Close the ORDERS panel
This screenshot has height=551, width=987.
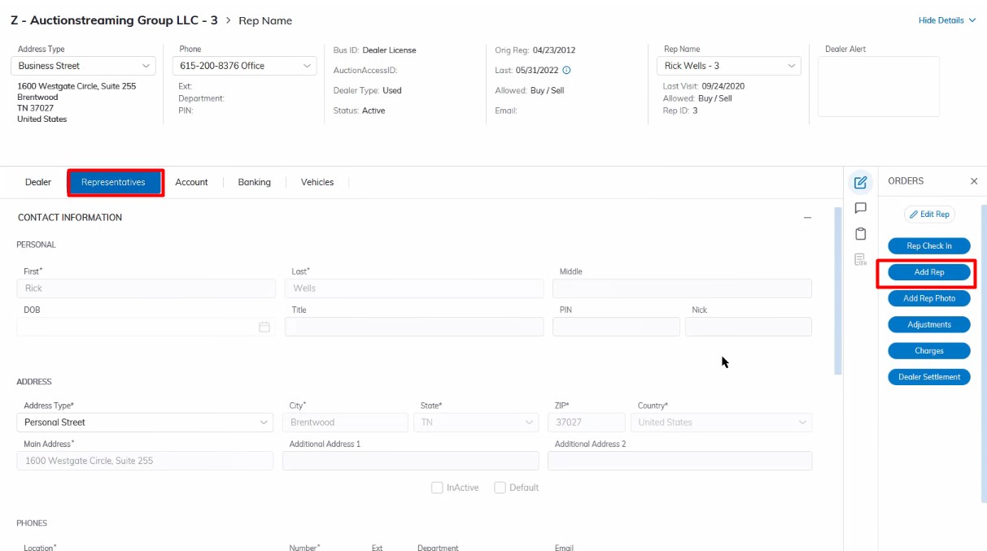tap(974, 181)
